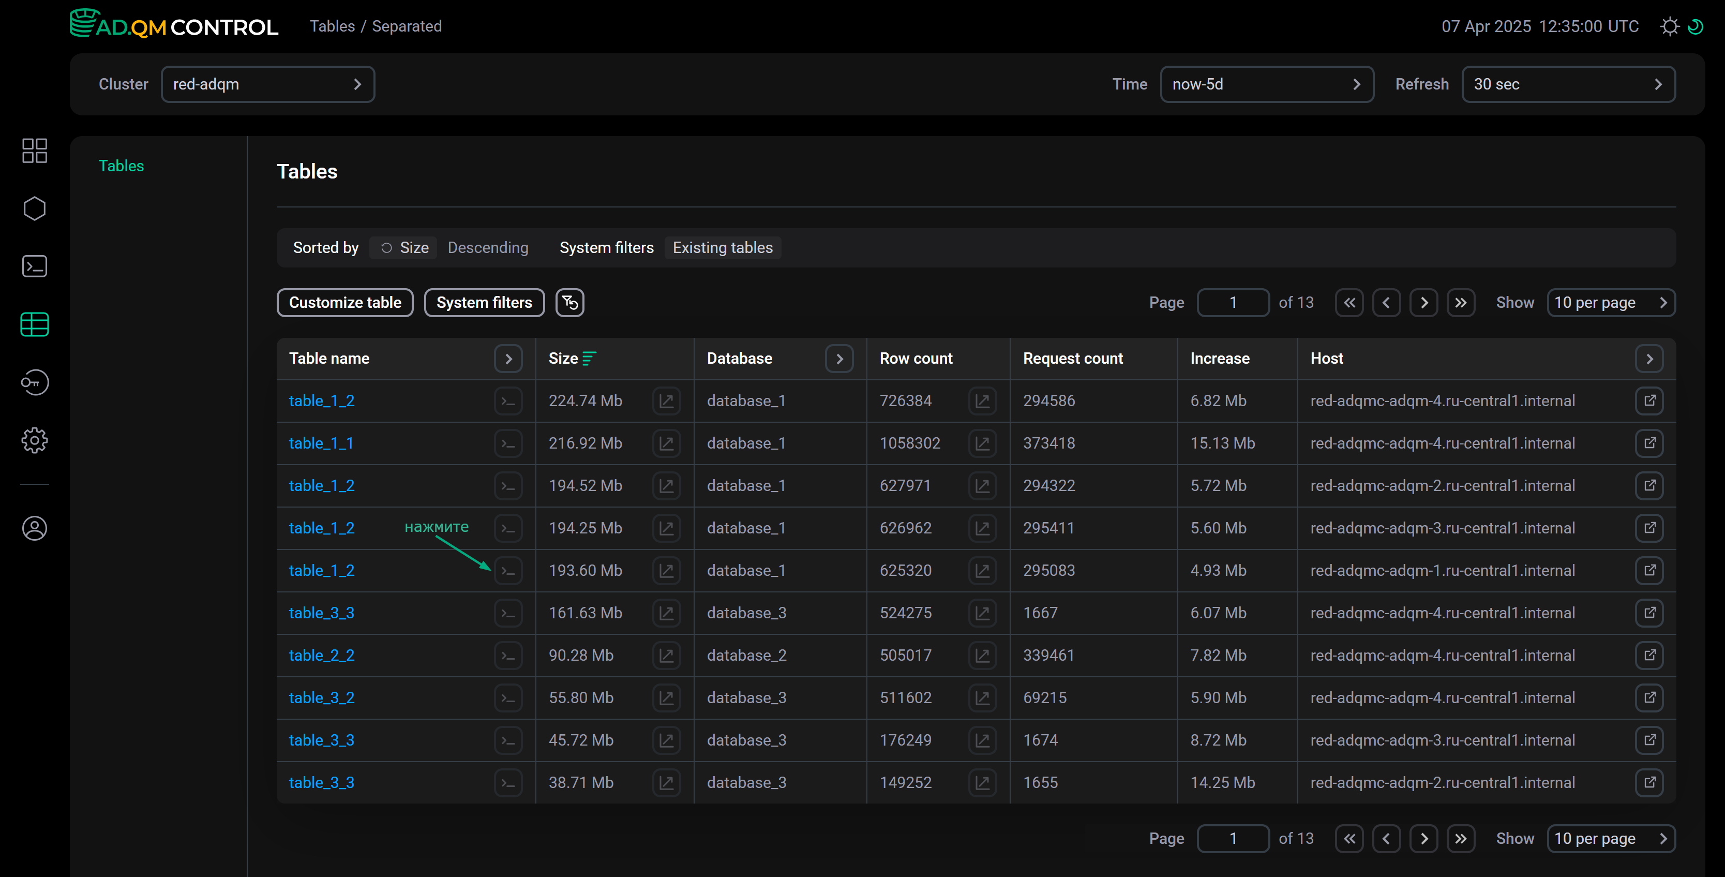Screen dimensions: 1725x877
Task: Select the dashboard icon in the sidebar
Action: click(x=34, y=151)
